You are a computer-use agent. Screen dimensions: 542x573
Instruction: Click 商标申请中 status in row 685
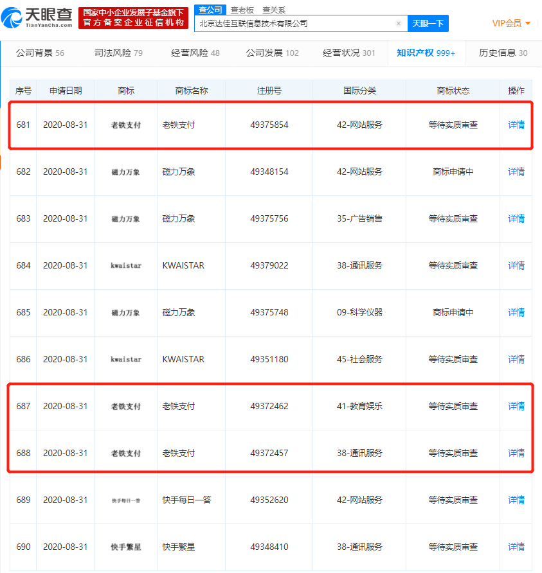point(453,312)
